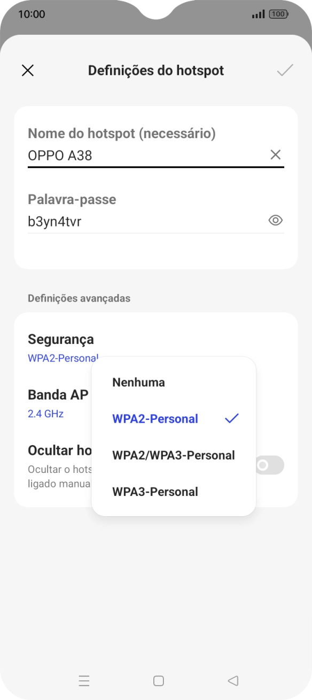The height and width of the screenshot is (700, 312).
Task: Tap the 2.4 GHz band link
Action: coord(45,413)
